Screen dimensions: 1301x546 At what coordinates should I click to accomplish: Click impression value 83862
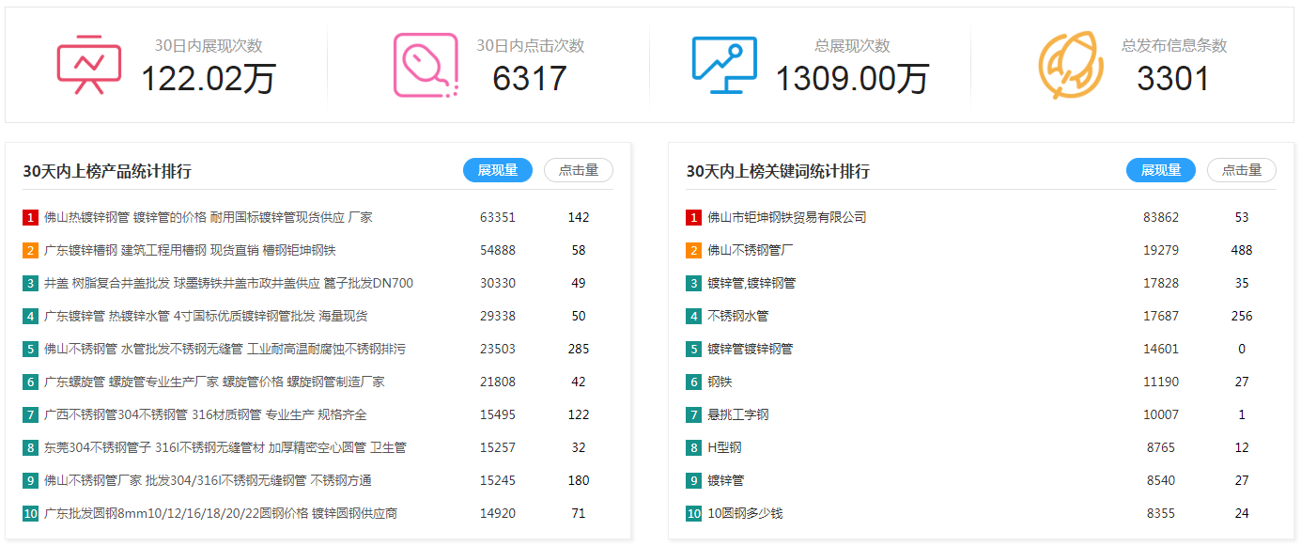(x=1161, y=217)
